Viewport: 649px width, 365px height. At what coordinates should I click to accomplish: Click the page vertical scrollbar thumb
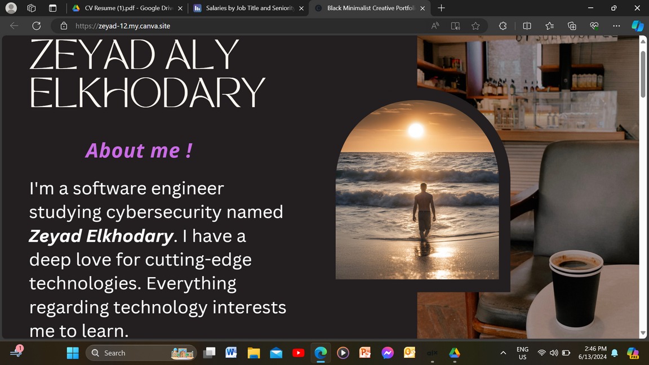pos(643,73)
